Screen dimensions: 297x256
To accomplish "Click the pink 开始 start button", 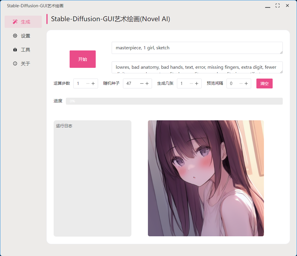I will (83, 59).
